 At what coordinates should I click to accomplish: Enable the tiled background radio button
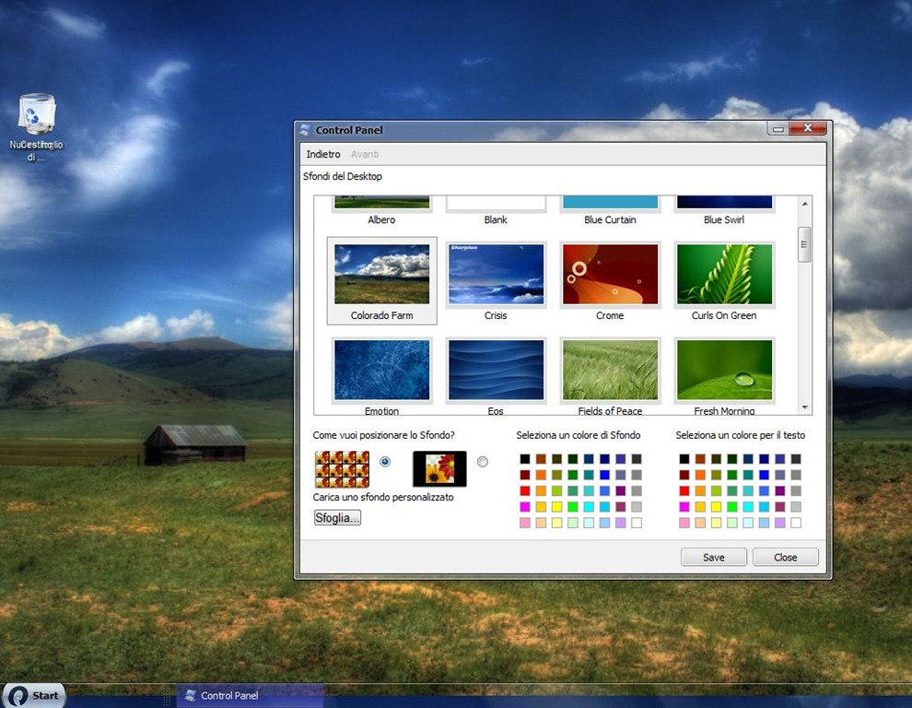385,462
